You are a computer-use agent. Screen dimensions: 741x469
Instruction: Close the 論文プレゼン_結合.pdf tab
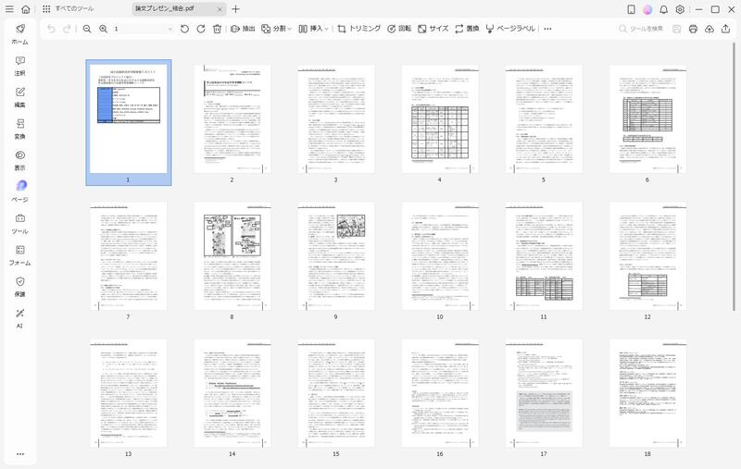(220, 9)
